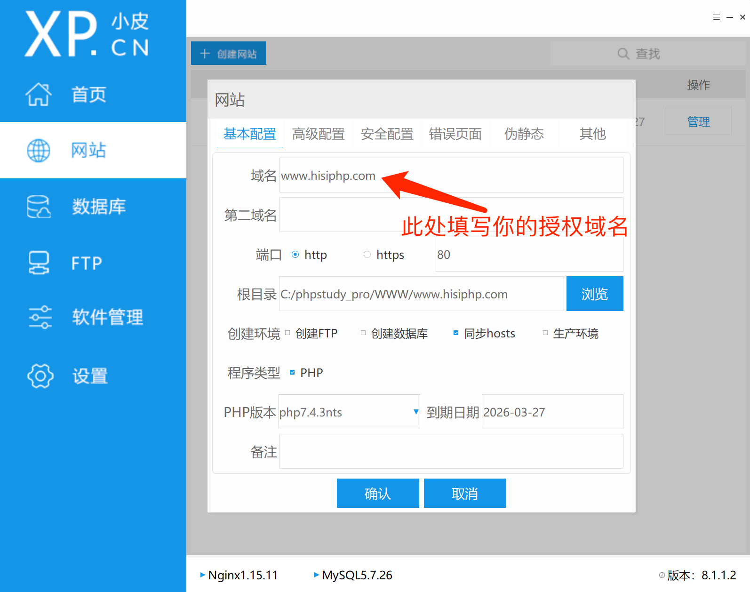The width and height of the screenshot is (750, 592).
Task: Open 软件管理 in the sidebar
Action: [x=93, y=317]
